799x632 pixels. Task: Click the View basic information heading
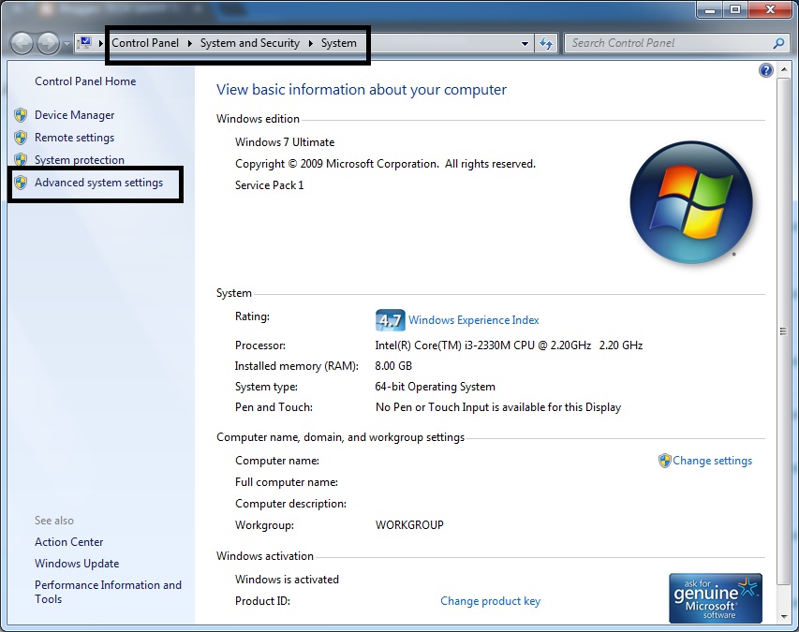click(x=362, y=90)
